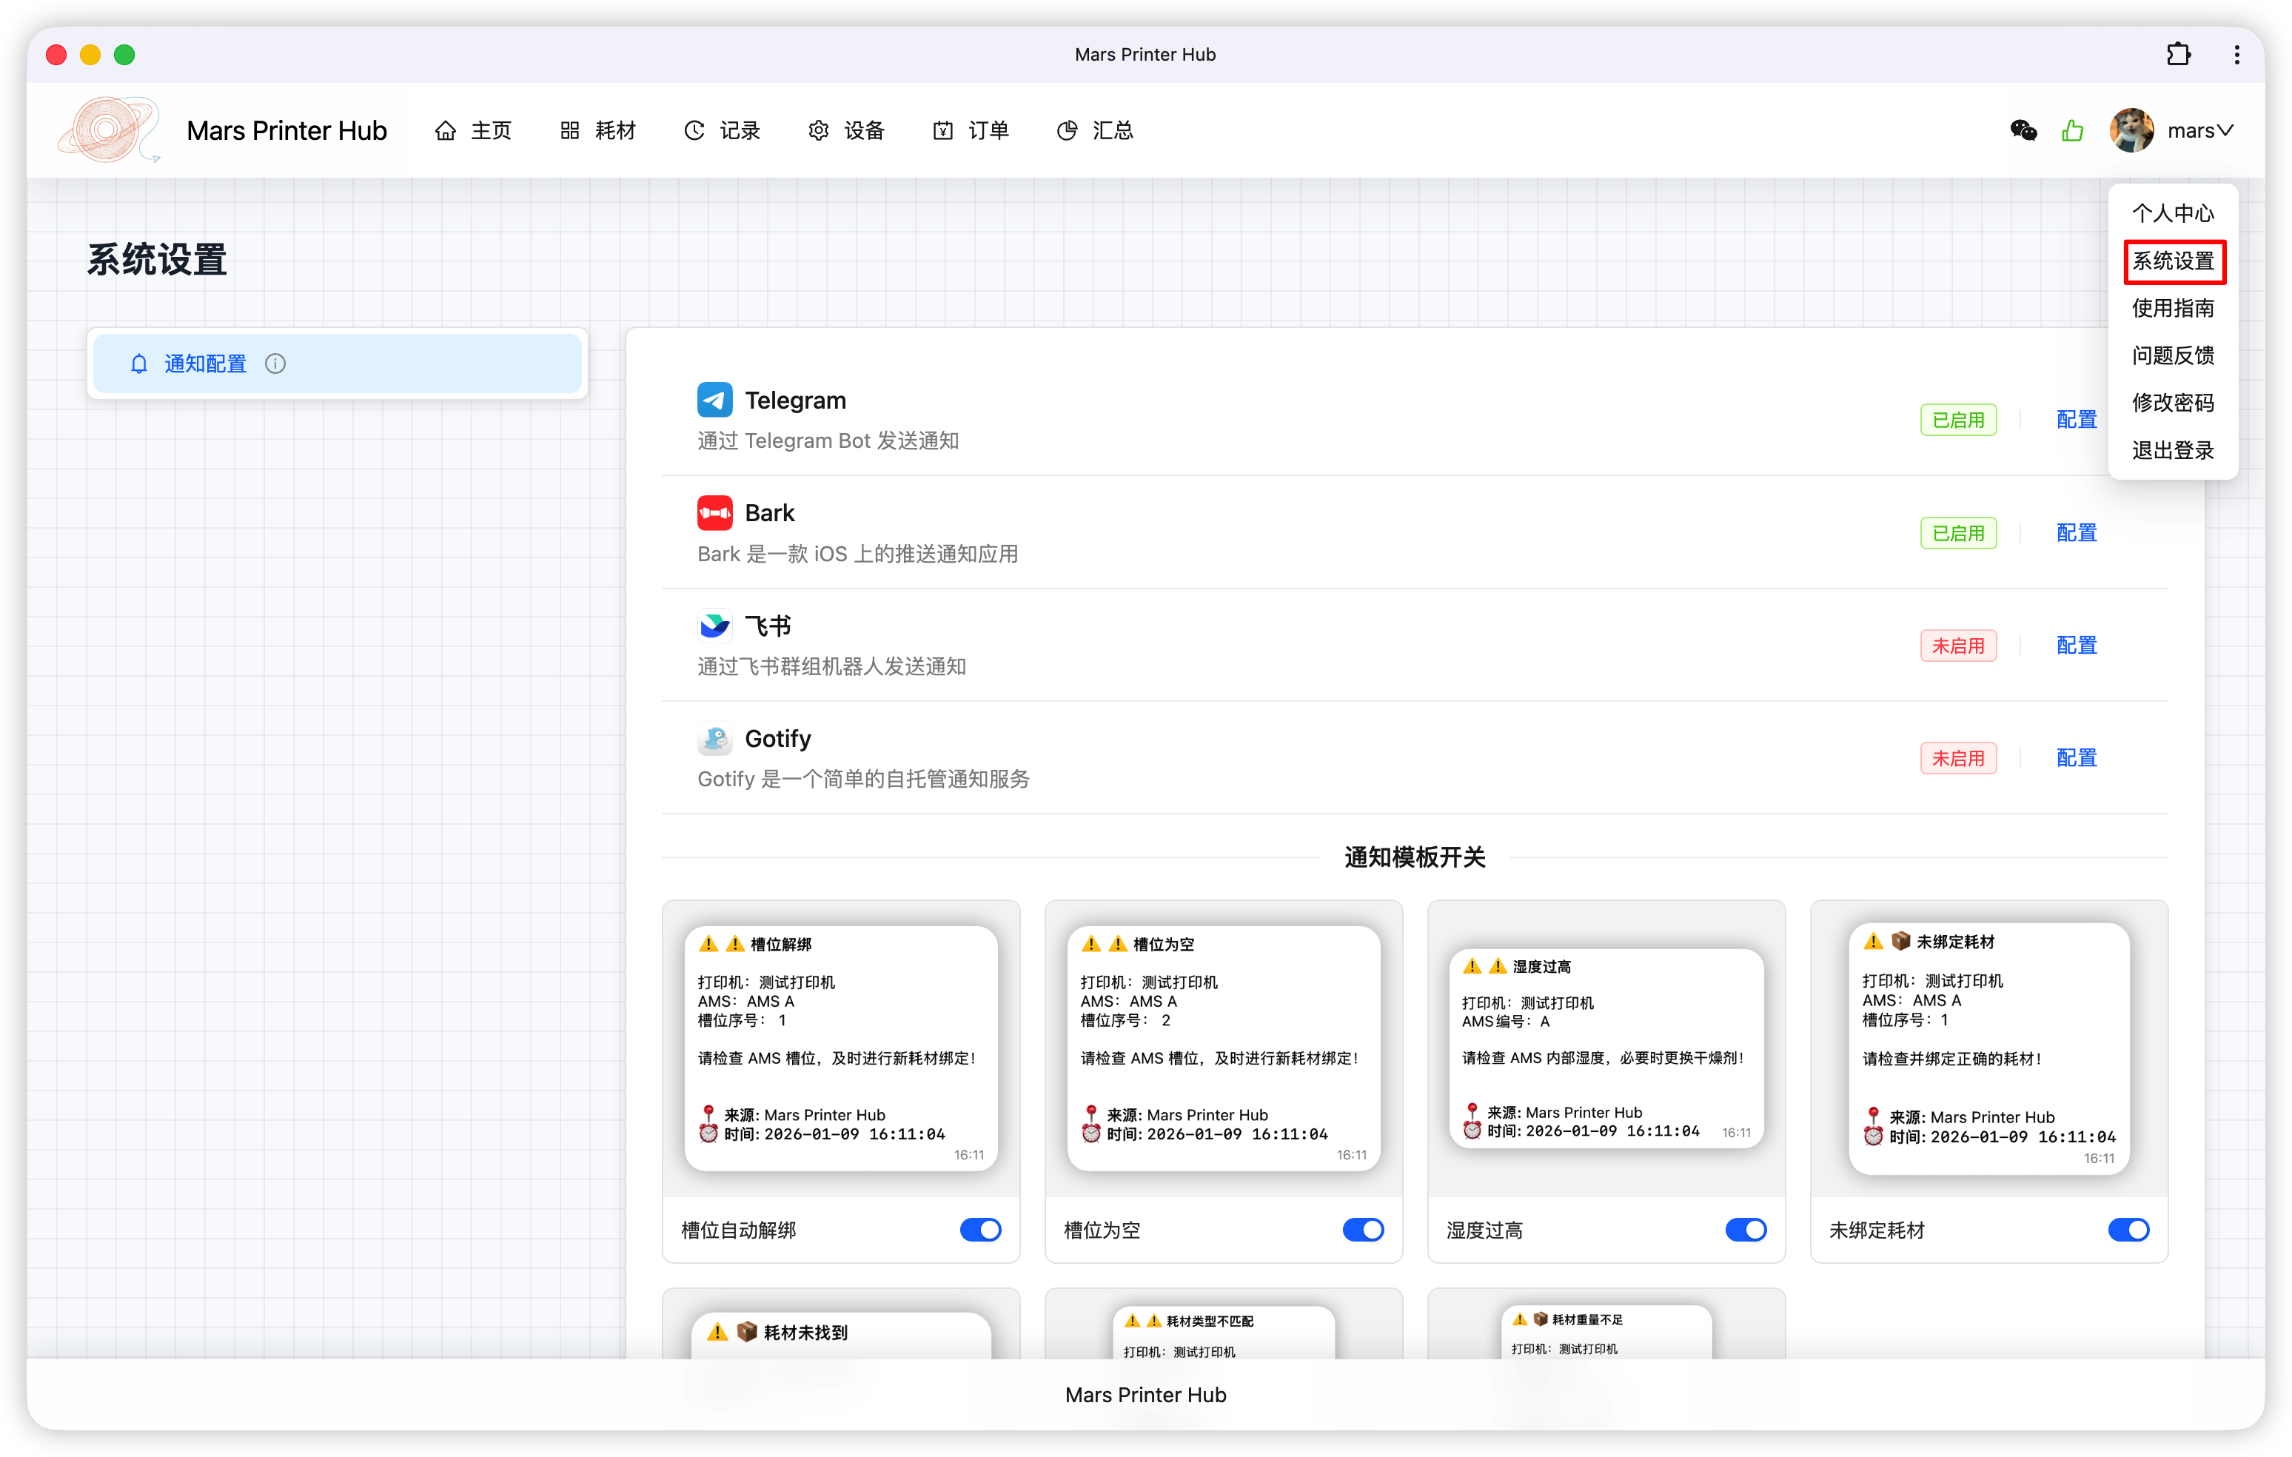
Task: Click the Gotify service icon
Action: [715, 738]
